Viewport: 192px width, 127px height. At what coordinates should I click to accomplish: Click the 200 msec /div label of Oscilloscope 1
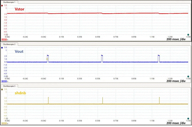[x=176, y=39]
